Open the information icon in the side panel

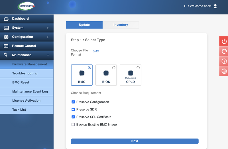tap(224, 61)
